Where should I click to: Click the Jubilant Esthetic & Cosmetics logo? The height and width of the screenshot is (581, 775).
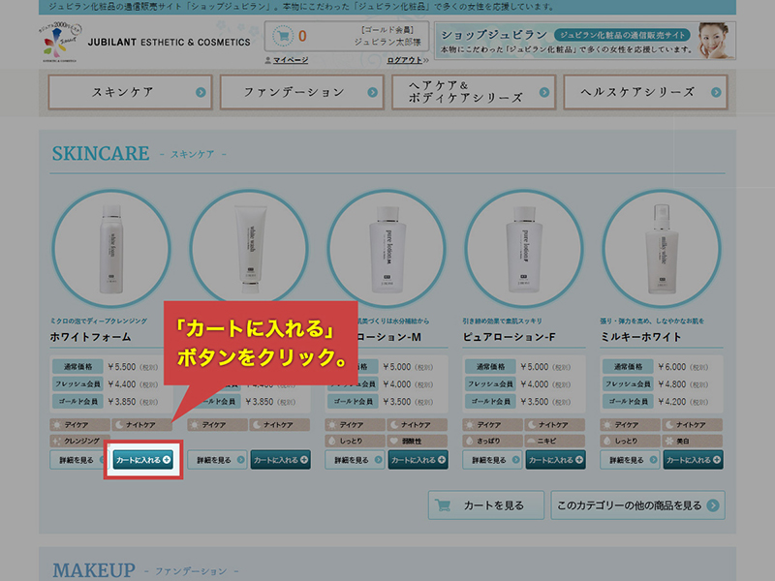click(146, 42)
